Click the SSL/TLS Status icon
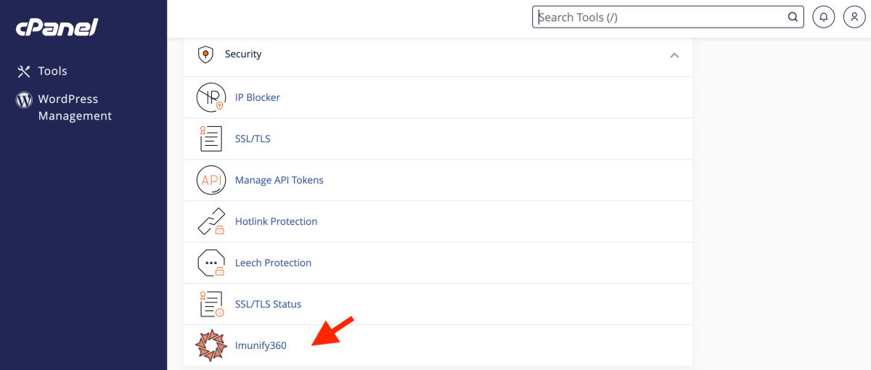 pyautogui.click(x=211, y=304)
